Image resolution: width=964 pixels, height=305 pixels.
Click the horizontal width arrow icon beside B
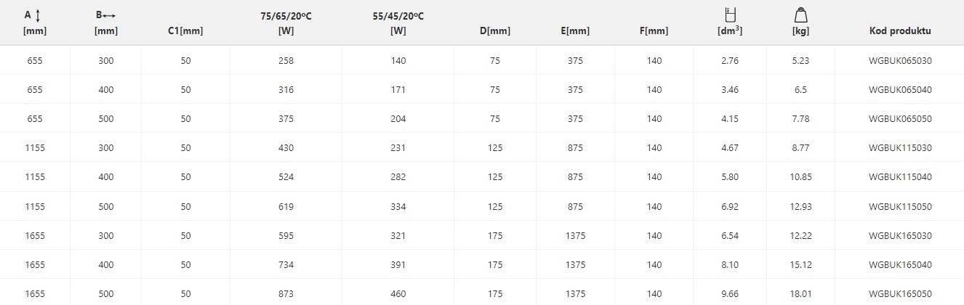(111, 15)
